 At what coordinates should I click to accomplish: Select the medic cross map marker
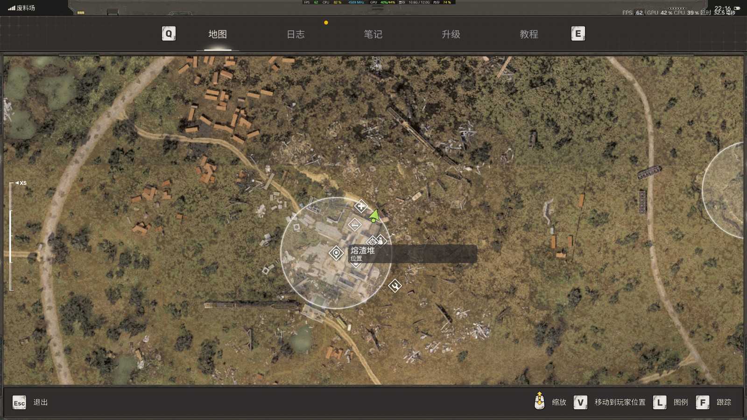(361, 206)
